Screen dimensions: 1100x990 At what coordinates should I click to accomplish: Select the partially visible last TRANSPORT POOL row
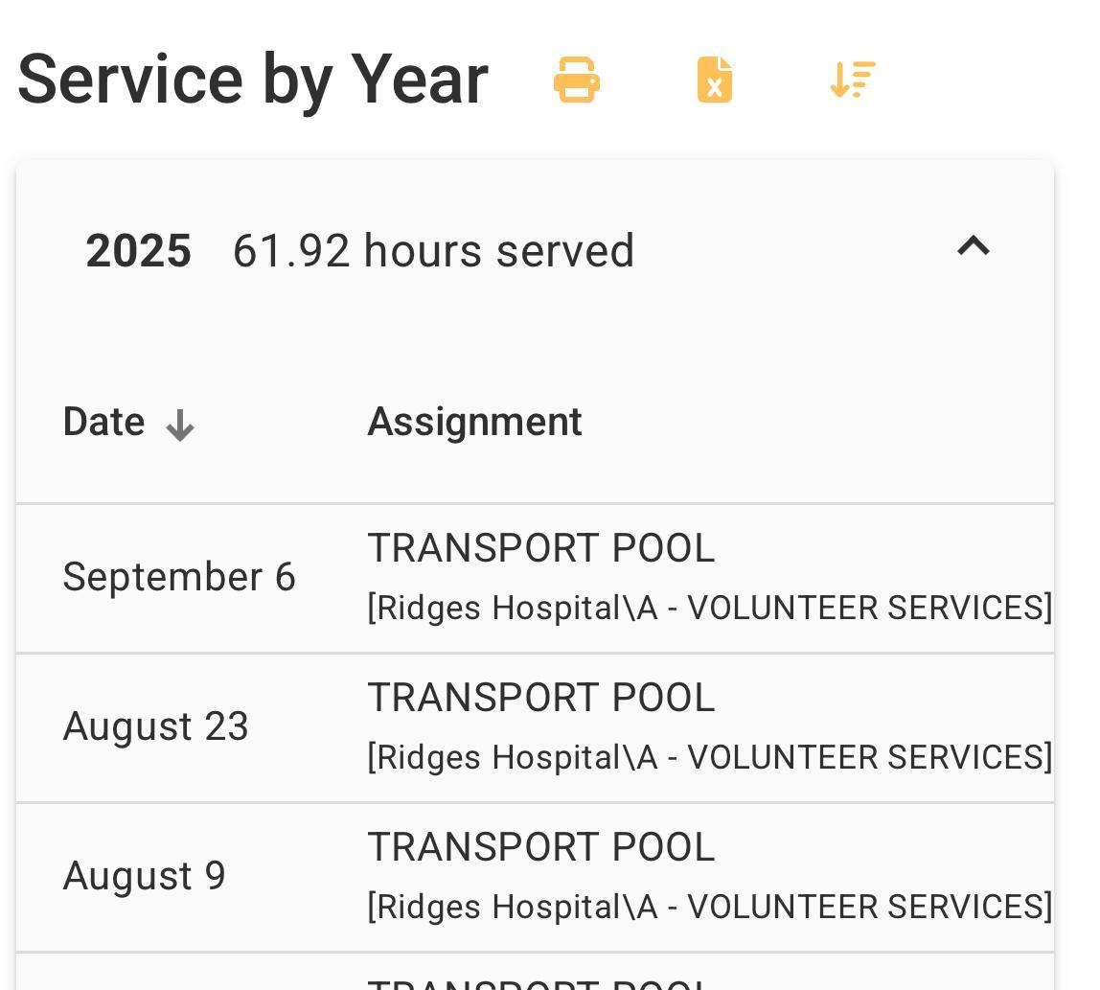point(535,972)
